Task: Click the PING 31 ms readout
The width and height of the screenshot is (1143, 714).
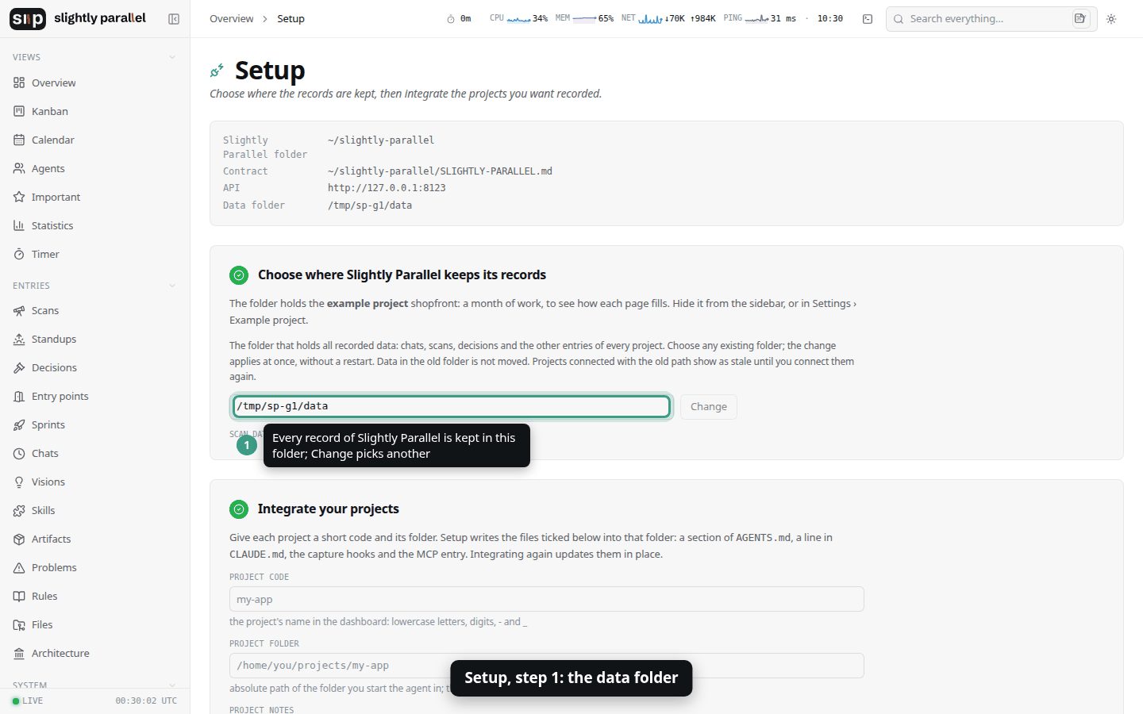Action: tap(760, 18)
